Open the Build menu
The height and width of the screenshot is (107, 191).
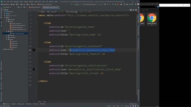(36, 1)
